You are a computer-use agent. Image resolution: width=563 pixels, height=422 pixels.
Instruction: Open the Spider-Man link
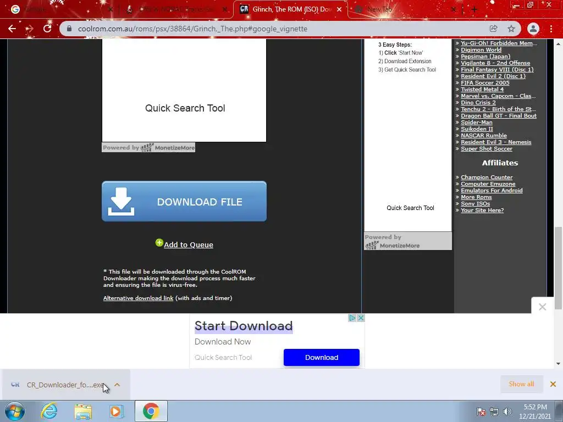pyautogui.click(x=477, y=123)
